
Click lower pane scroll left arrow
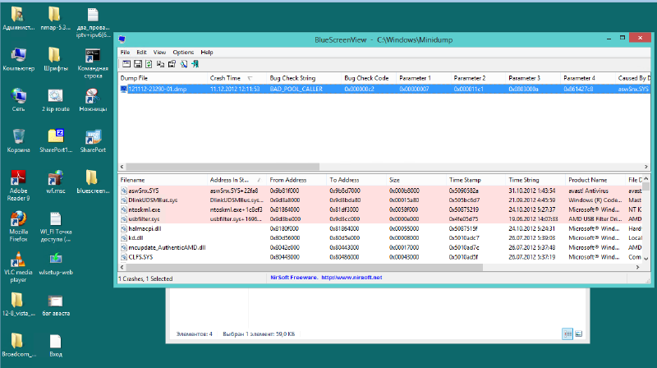click(122, 267)
